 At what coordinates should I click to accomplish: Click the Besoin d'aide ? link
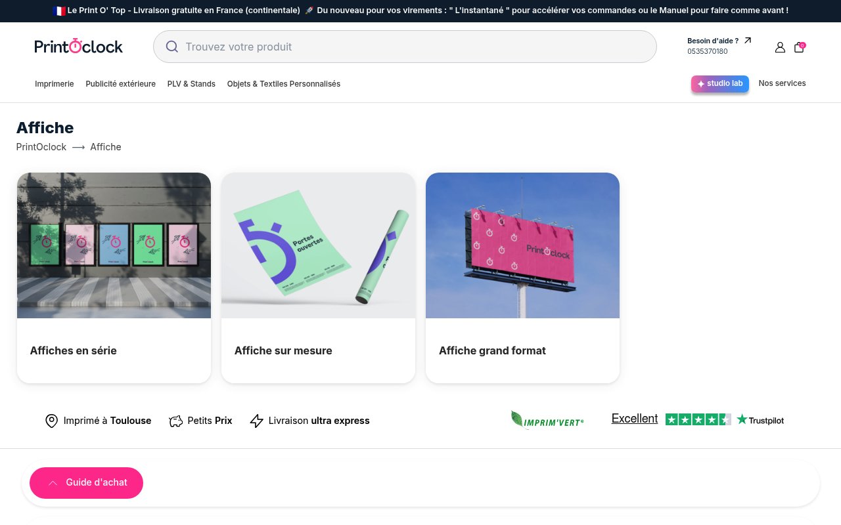(713, 41)
